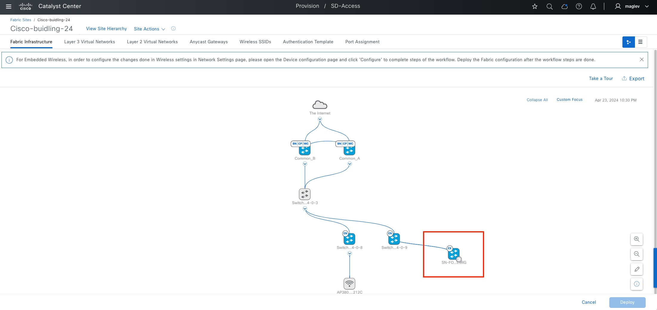Expand the Site Actions dropdown
Viewport: 657px width, 310px height.
tap(149, 29)
